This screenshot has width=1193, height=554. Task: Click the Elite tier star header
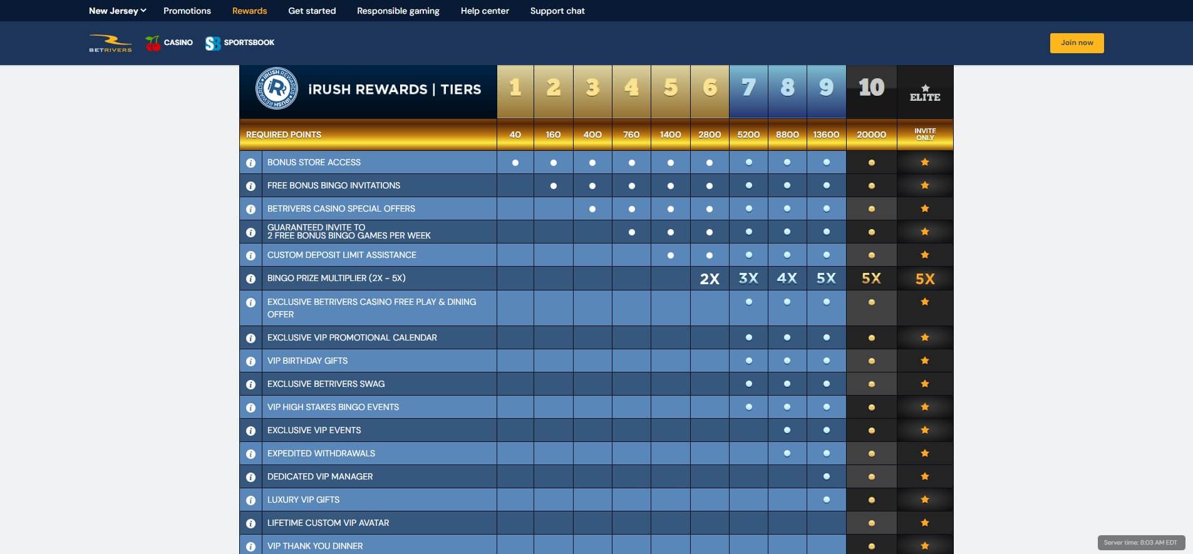[x=925, y=93]
